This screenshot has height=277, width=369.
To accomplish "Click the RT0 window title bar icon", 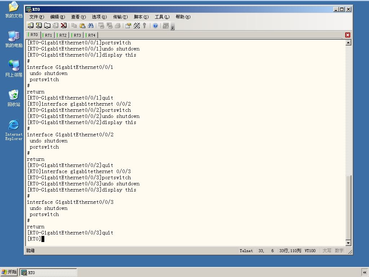I will (29, 9).
